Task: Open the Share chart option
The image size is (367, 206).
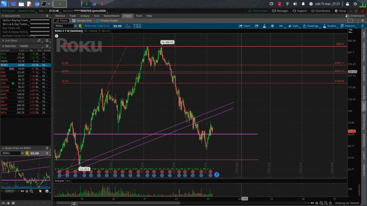Action: 245,26
